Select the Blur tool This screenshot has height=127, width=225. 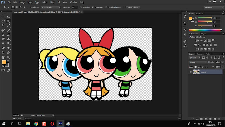[x=3, y=43]
